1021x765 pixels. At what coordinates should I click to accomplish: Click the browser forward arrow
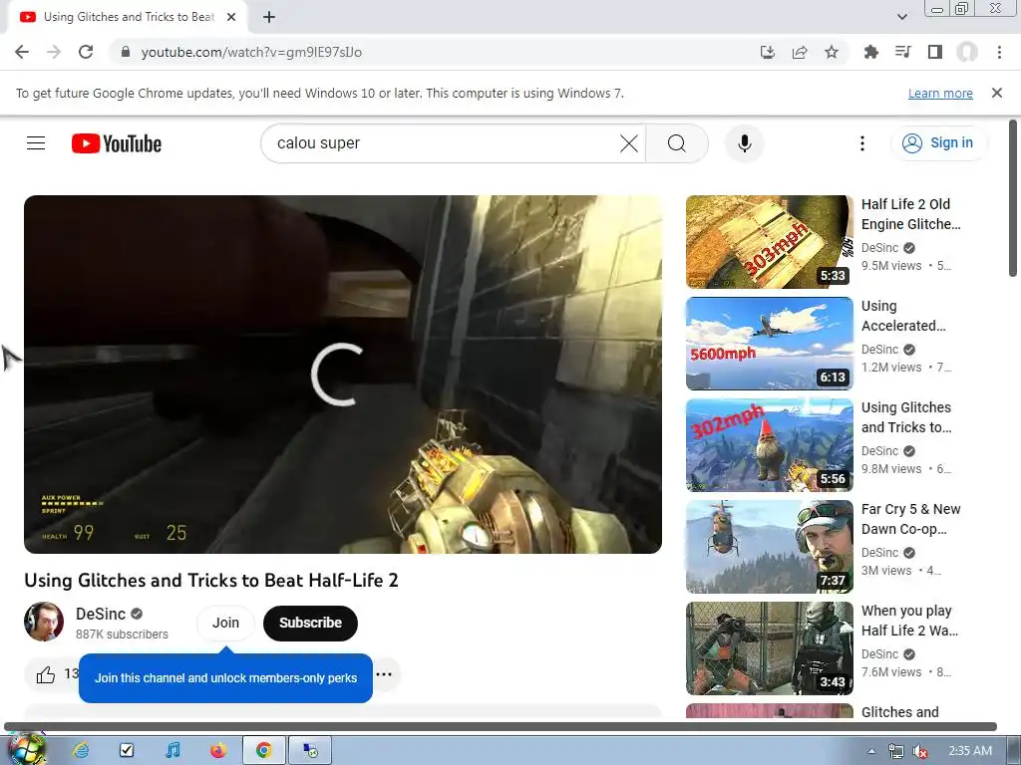click(54, 52)
